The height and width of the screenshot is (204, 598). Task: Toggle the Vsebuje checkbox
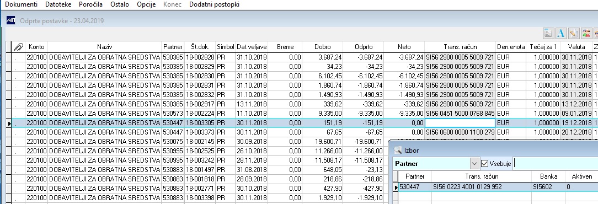coord(484,164)
